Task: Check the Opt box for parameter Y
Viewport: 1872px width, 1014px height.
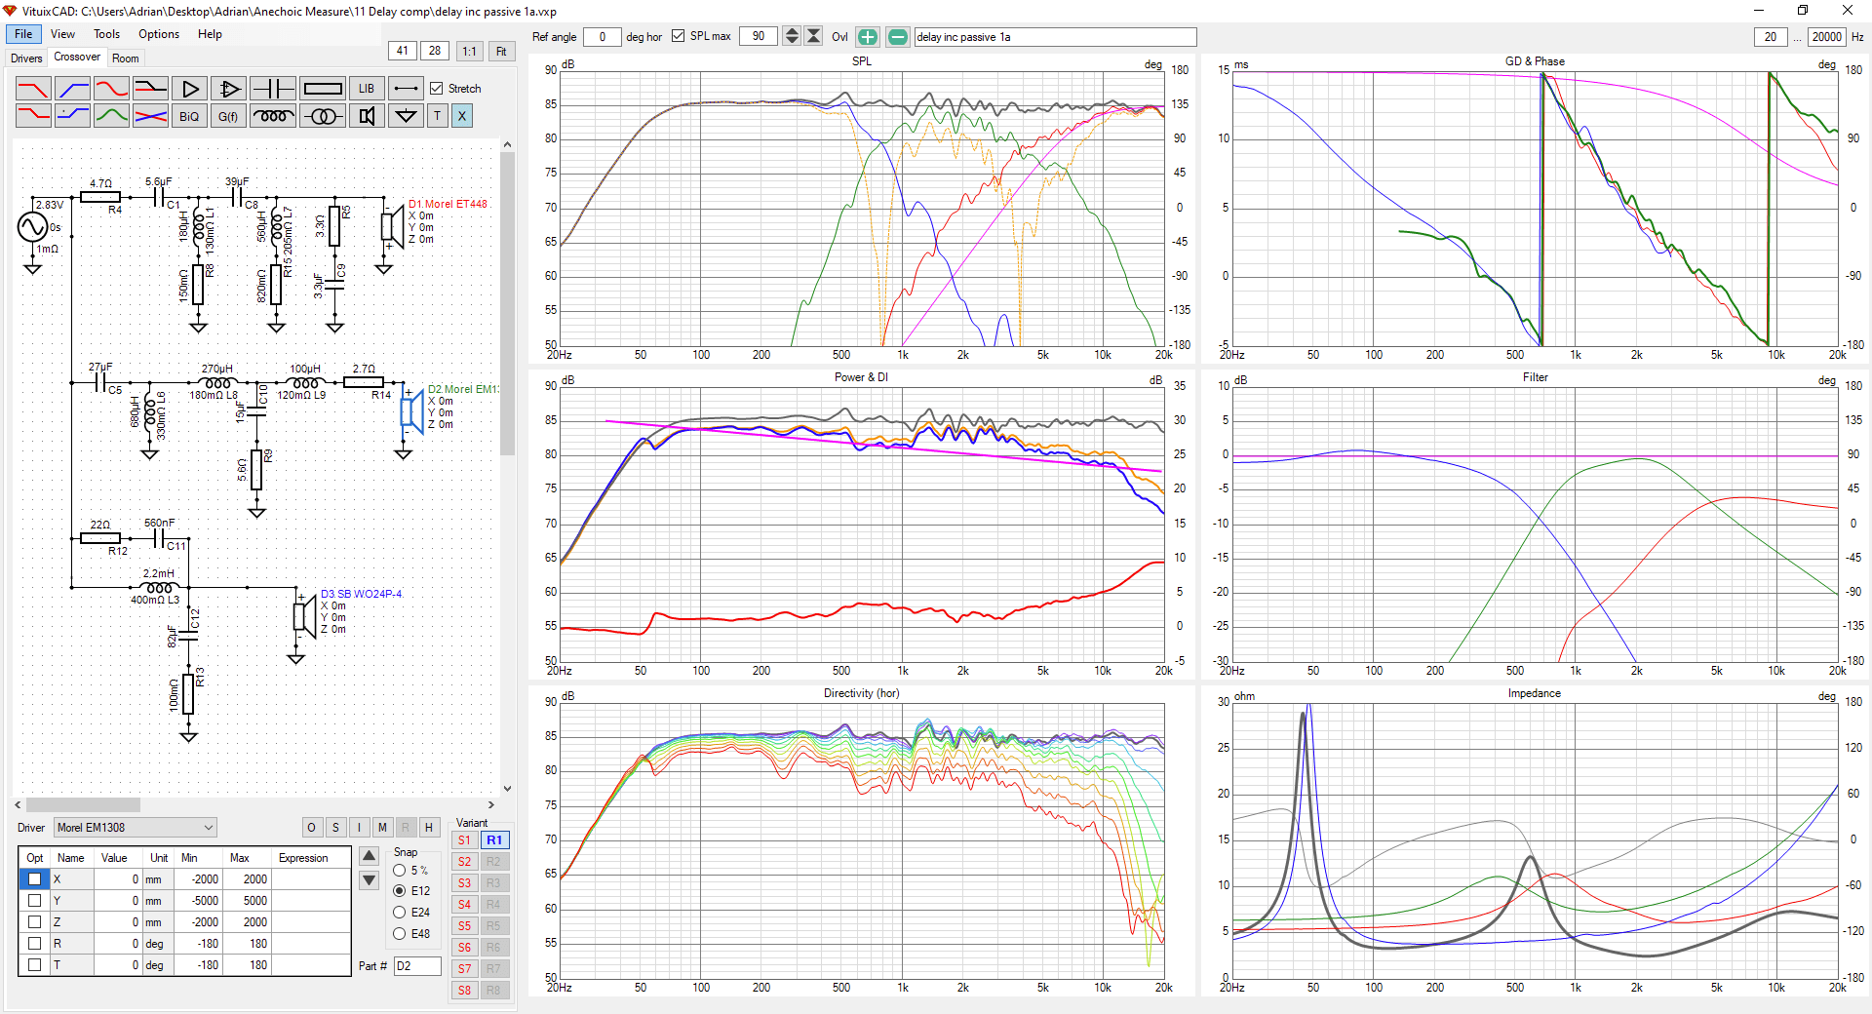Action: (x=34, y=901)
